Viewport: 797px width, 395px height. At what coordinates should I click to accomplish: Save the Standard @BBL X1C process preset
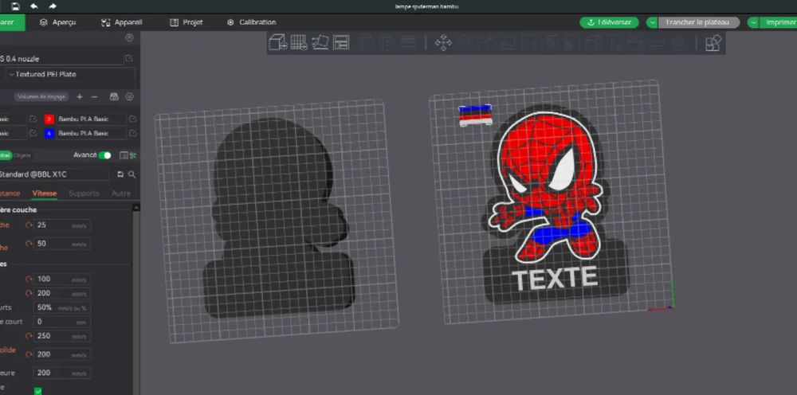coord(120,174)
